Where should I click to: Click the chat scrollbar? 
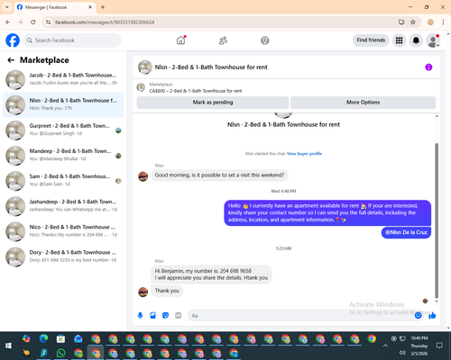point(437,220)
